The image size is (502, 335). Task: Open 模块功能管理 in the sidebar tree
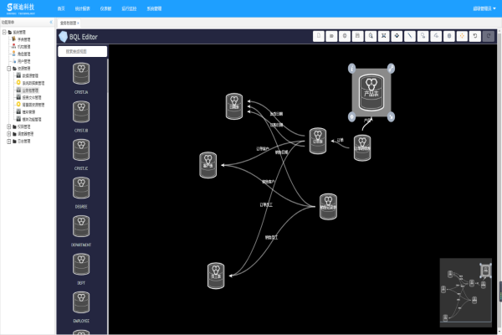(x=32, y=119)
